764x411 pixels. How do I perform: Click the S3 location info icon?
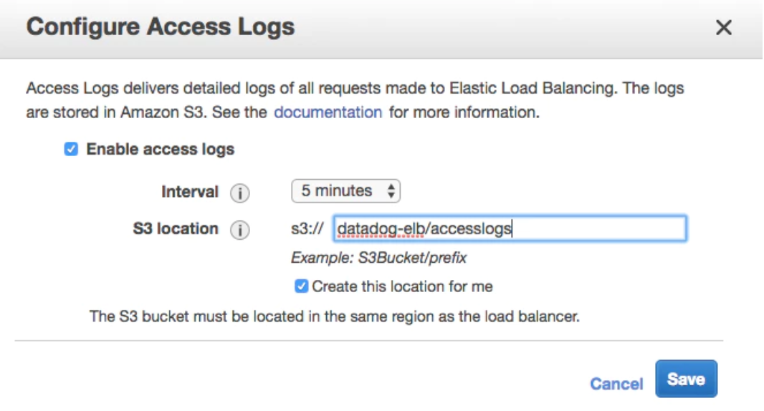239,231
